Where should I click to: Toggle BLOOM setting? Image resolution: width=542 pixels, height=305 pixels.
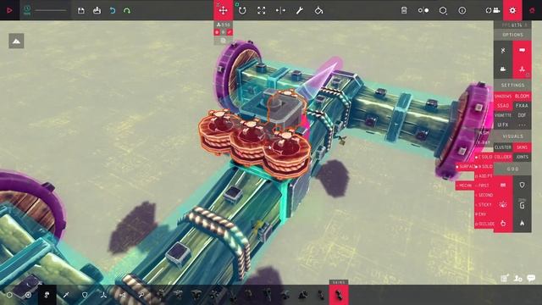point(522,96)
